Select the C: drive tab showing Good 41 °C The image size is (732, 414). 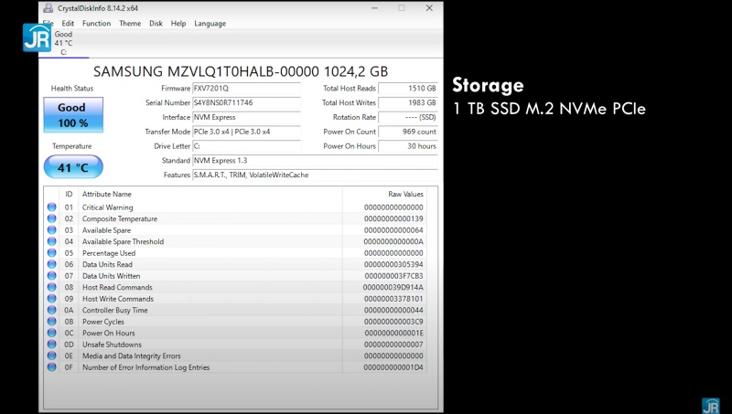pyautogui.click(x=63, y=43)
